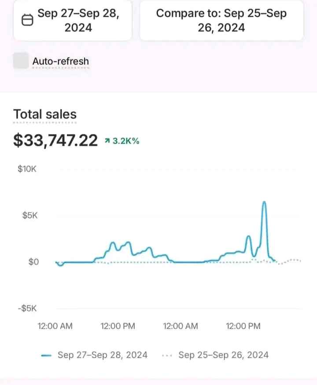This screenshot has width=317, height=385.
Task: Open the Sep 27–Sep 28, 2024 date range
Action: (x=78, y=20)
